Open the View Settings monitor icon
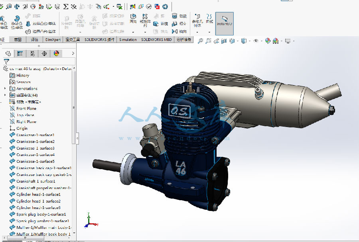This screenshot has height=242, width=359. tap(288, 41)
